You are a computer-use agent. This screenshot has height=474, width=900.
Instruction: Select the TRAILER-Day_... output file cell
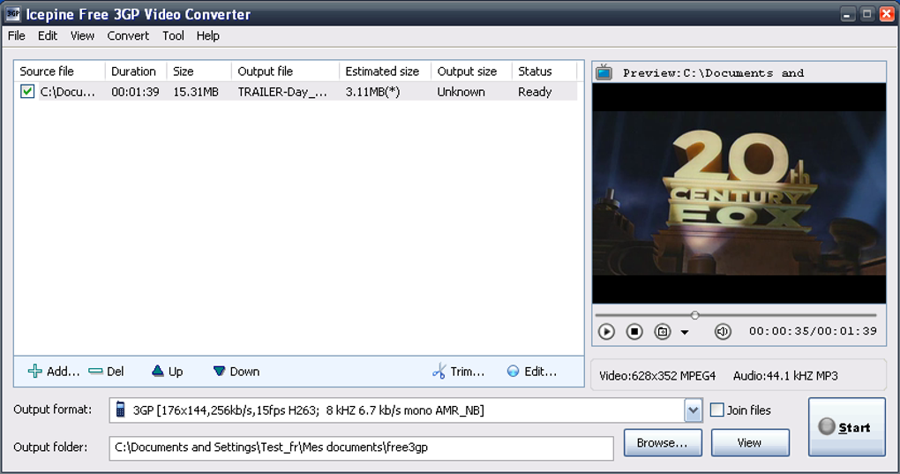[x=282, y=92]
